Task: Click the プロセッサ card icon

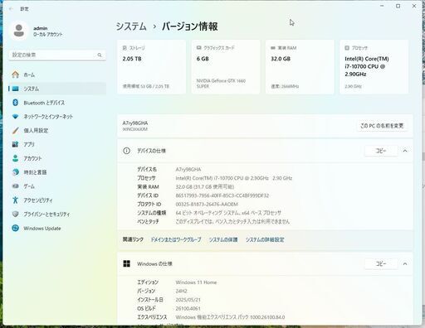Action: tap(347, 48)
